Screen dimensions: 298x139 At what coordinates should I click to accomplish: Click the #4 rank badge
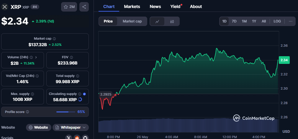click(x=35, y=7)
